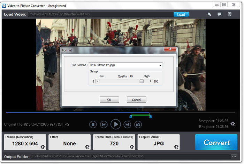Decrease quality with left slider arrow
Viewport: 244px width, 164px height.
(98, 81)
